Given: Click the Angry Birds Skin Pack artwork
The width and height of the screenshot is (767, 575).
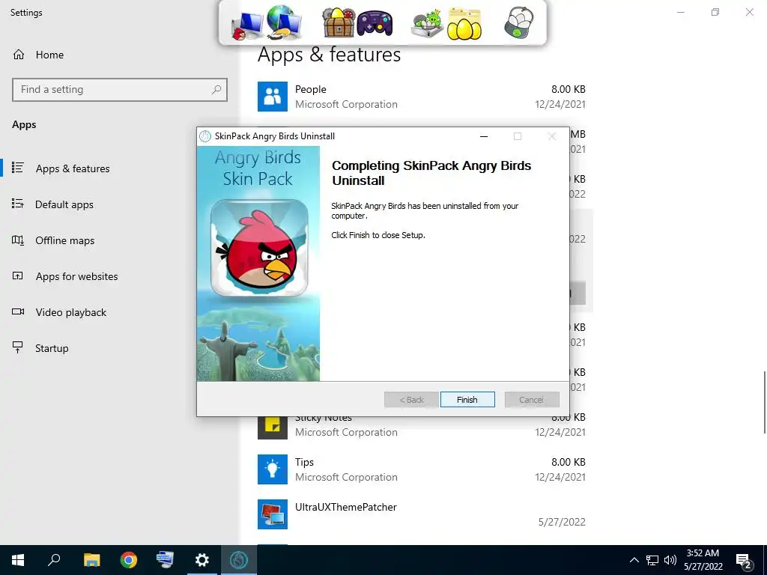Looking at the screenshot, I should (258, 264).
